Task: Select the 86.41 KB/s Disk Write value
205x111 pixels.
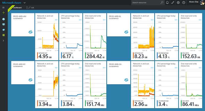Action: coord(191,104)
